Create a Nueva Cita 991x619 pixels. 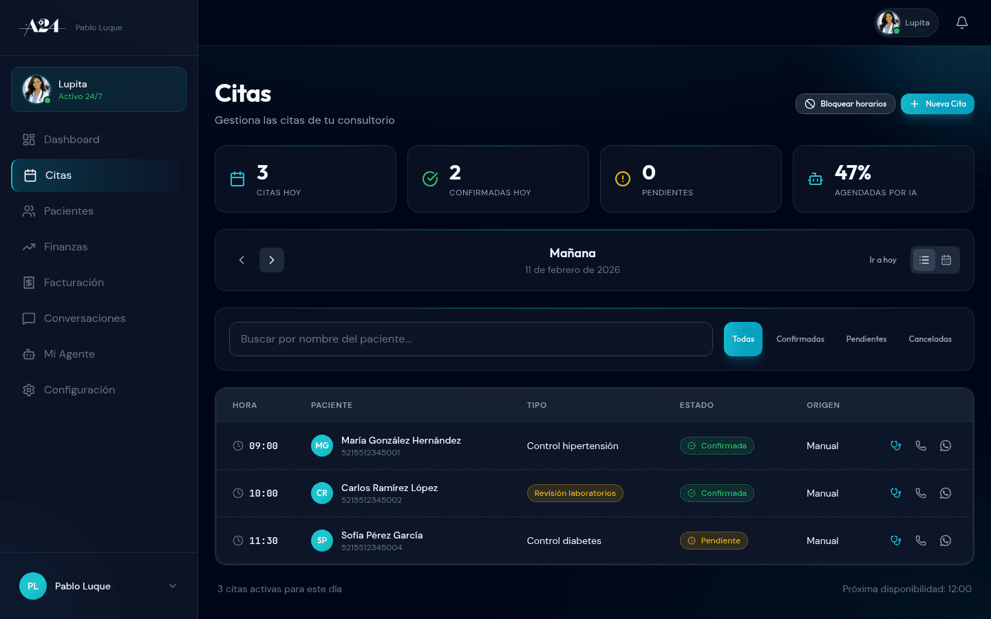pyautogui.click(x=937, y=104)
